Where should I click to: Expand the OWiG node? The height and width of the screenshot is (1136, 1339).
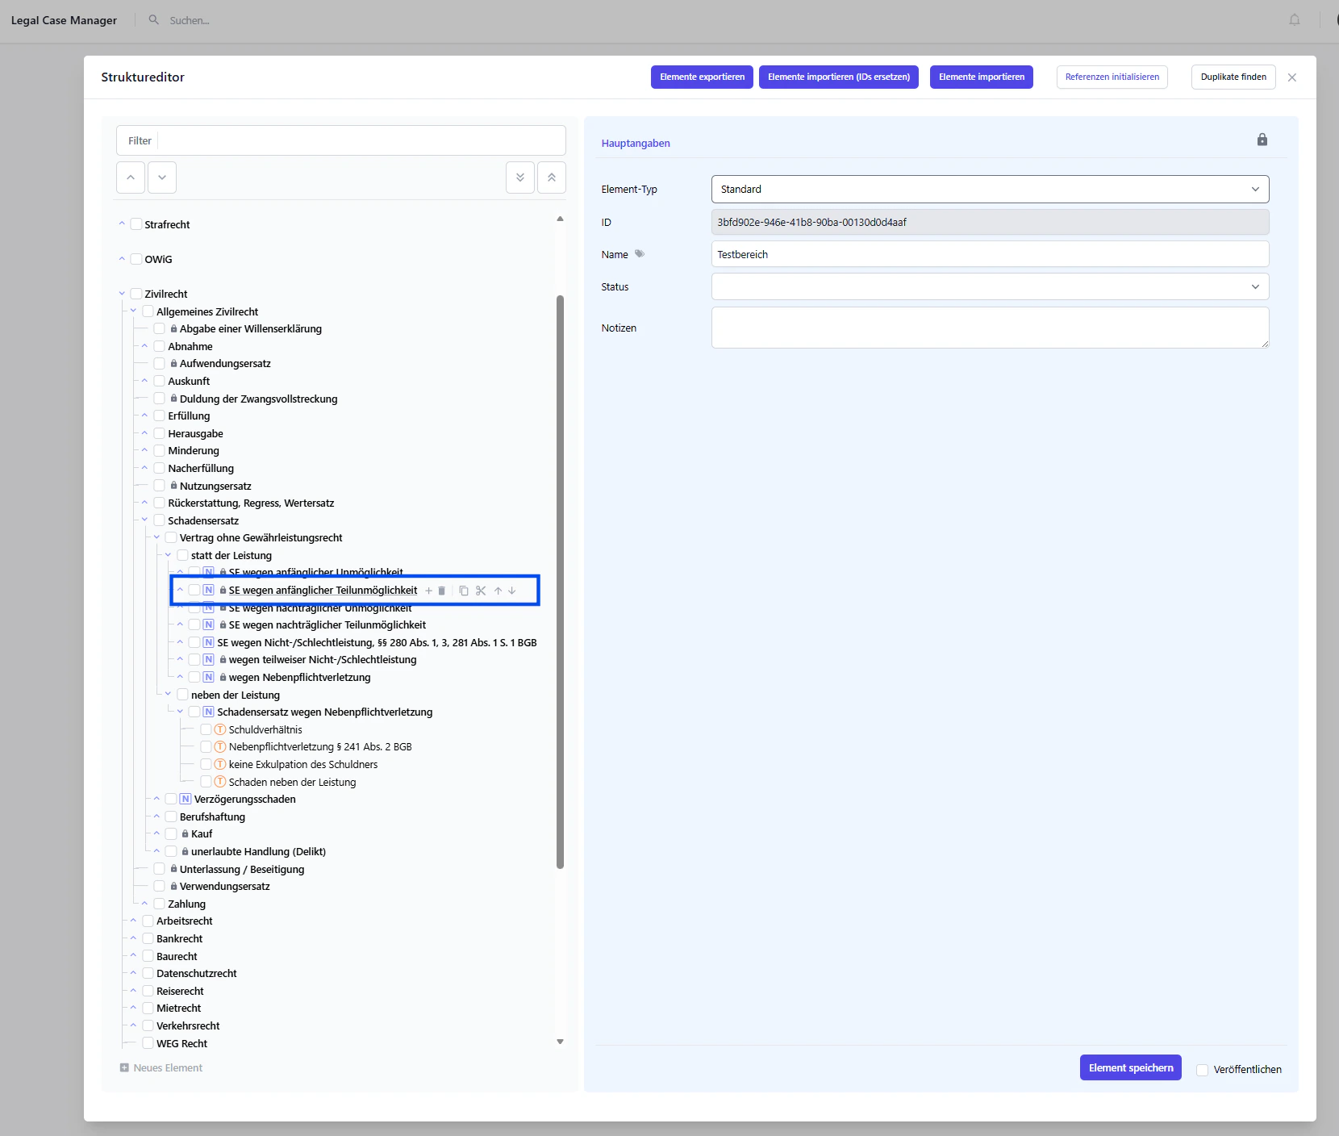122,259
